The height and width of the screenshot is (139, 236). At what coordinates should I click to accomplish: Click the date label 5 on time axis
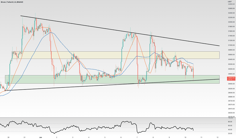coord(105,137)
